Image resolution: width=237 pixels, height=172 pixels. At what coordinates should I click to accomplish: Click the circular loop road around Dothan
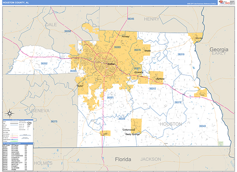(x=106, y=64)
